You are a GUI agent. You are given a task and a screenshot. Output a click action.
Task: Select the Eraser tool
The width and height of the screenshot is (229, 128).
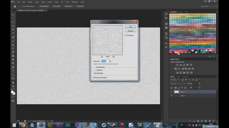point(13,52)
